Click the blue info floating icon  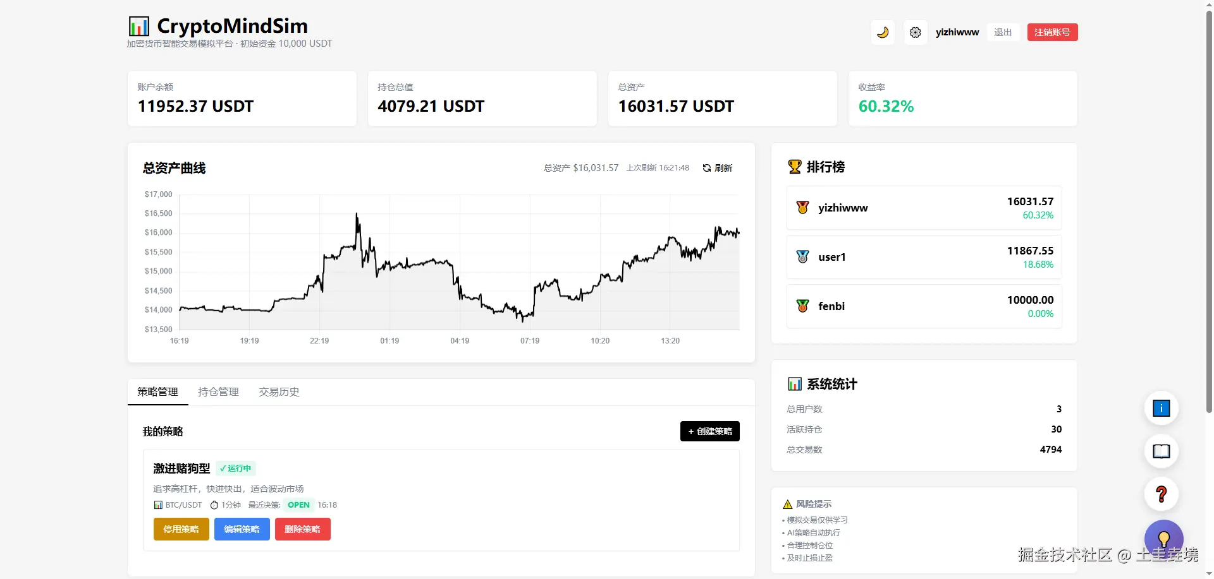pyautogui.click(x=1162, y=409)
